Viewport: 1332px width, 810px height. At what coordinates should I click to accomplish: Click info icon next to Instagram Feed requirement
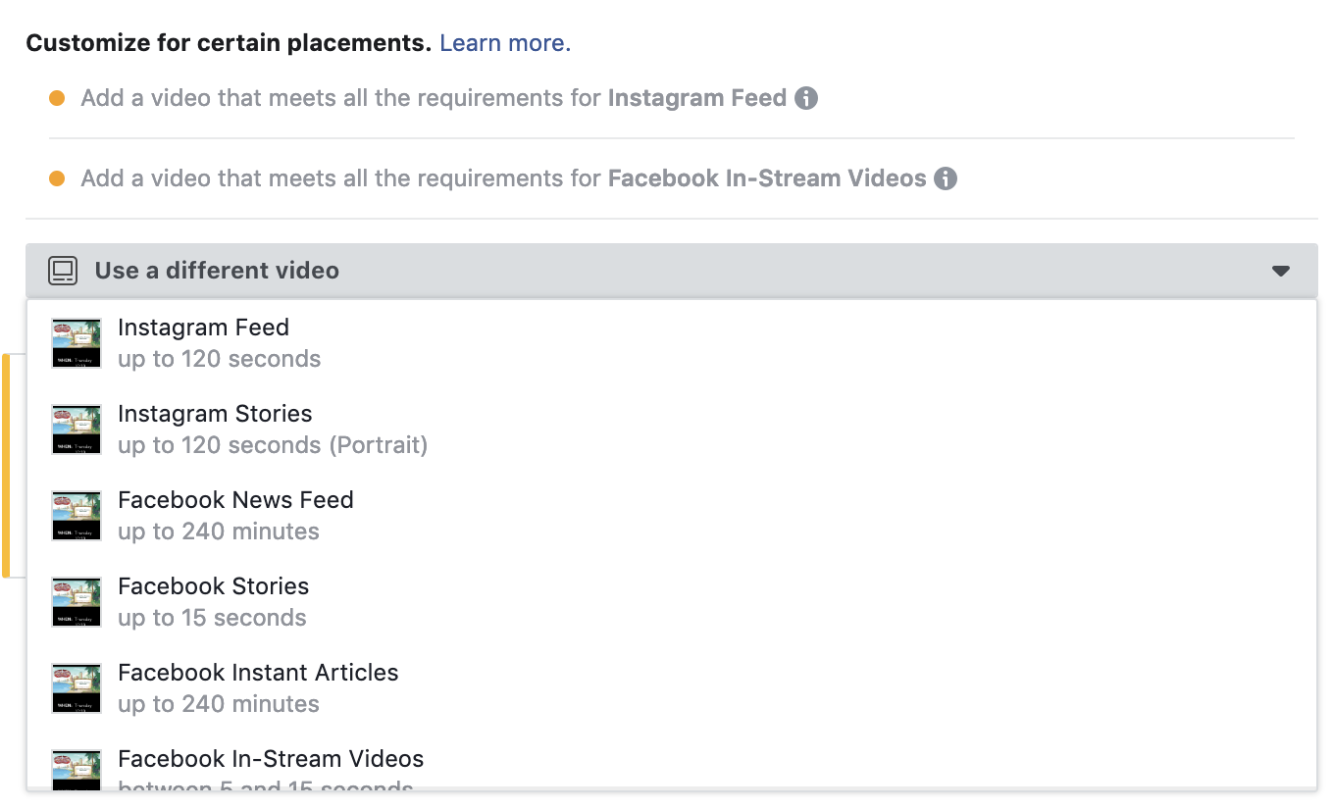[806, 98]
